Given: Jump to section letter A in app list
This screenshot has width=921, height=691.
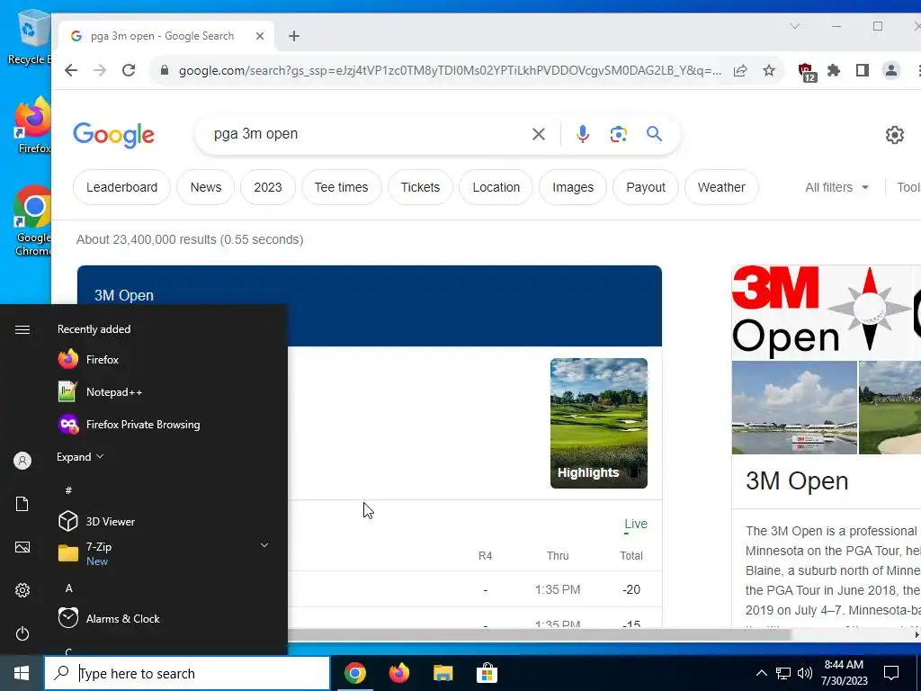Looking at the screenshot, I should pos(68,588).
